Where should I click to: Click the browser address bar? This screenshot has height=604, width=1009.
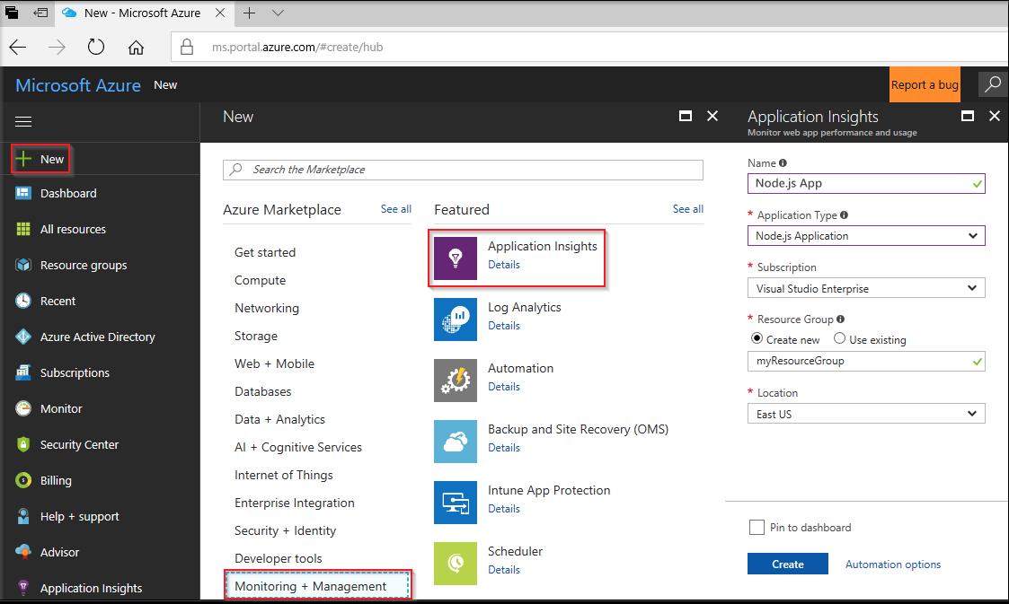pyautogui.click(x=589, y=47)
